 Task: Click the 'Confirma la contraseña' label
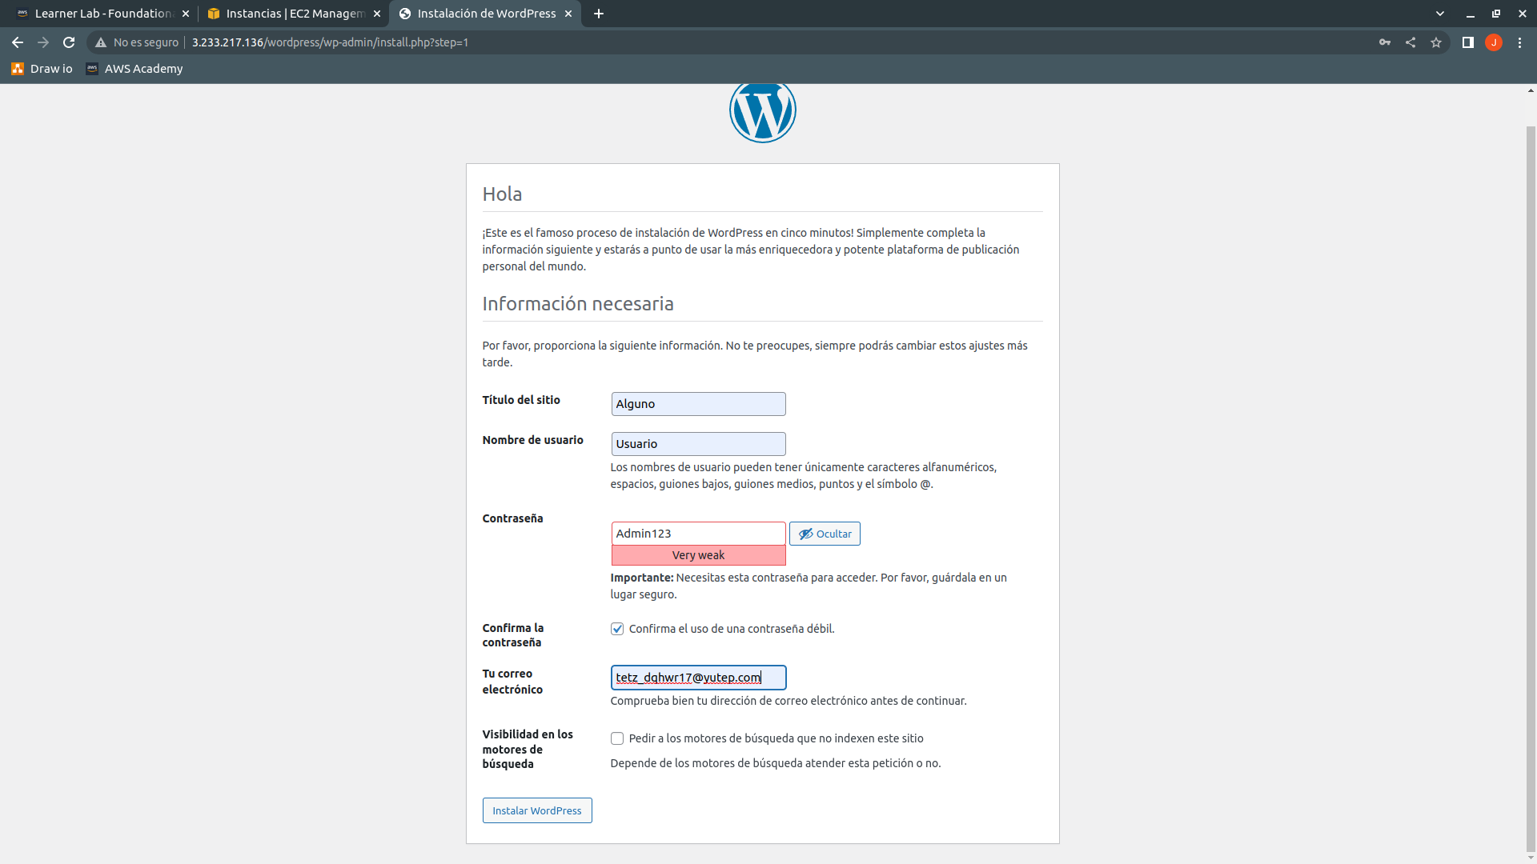[x=513, y=635]
